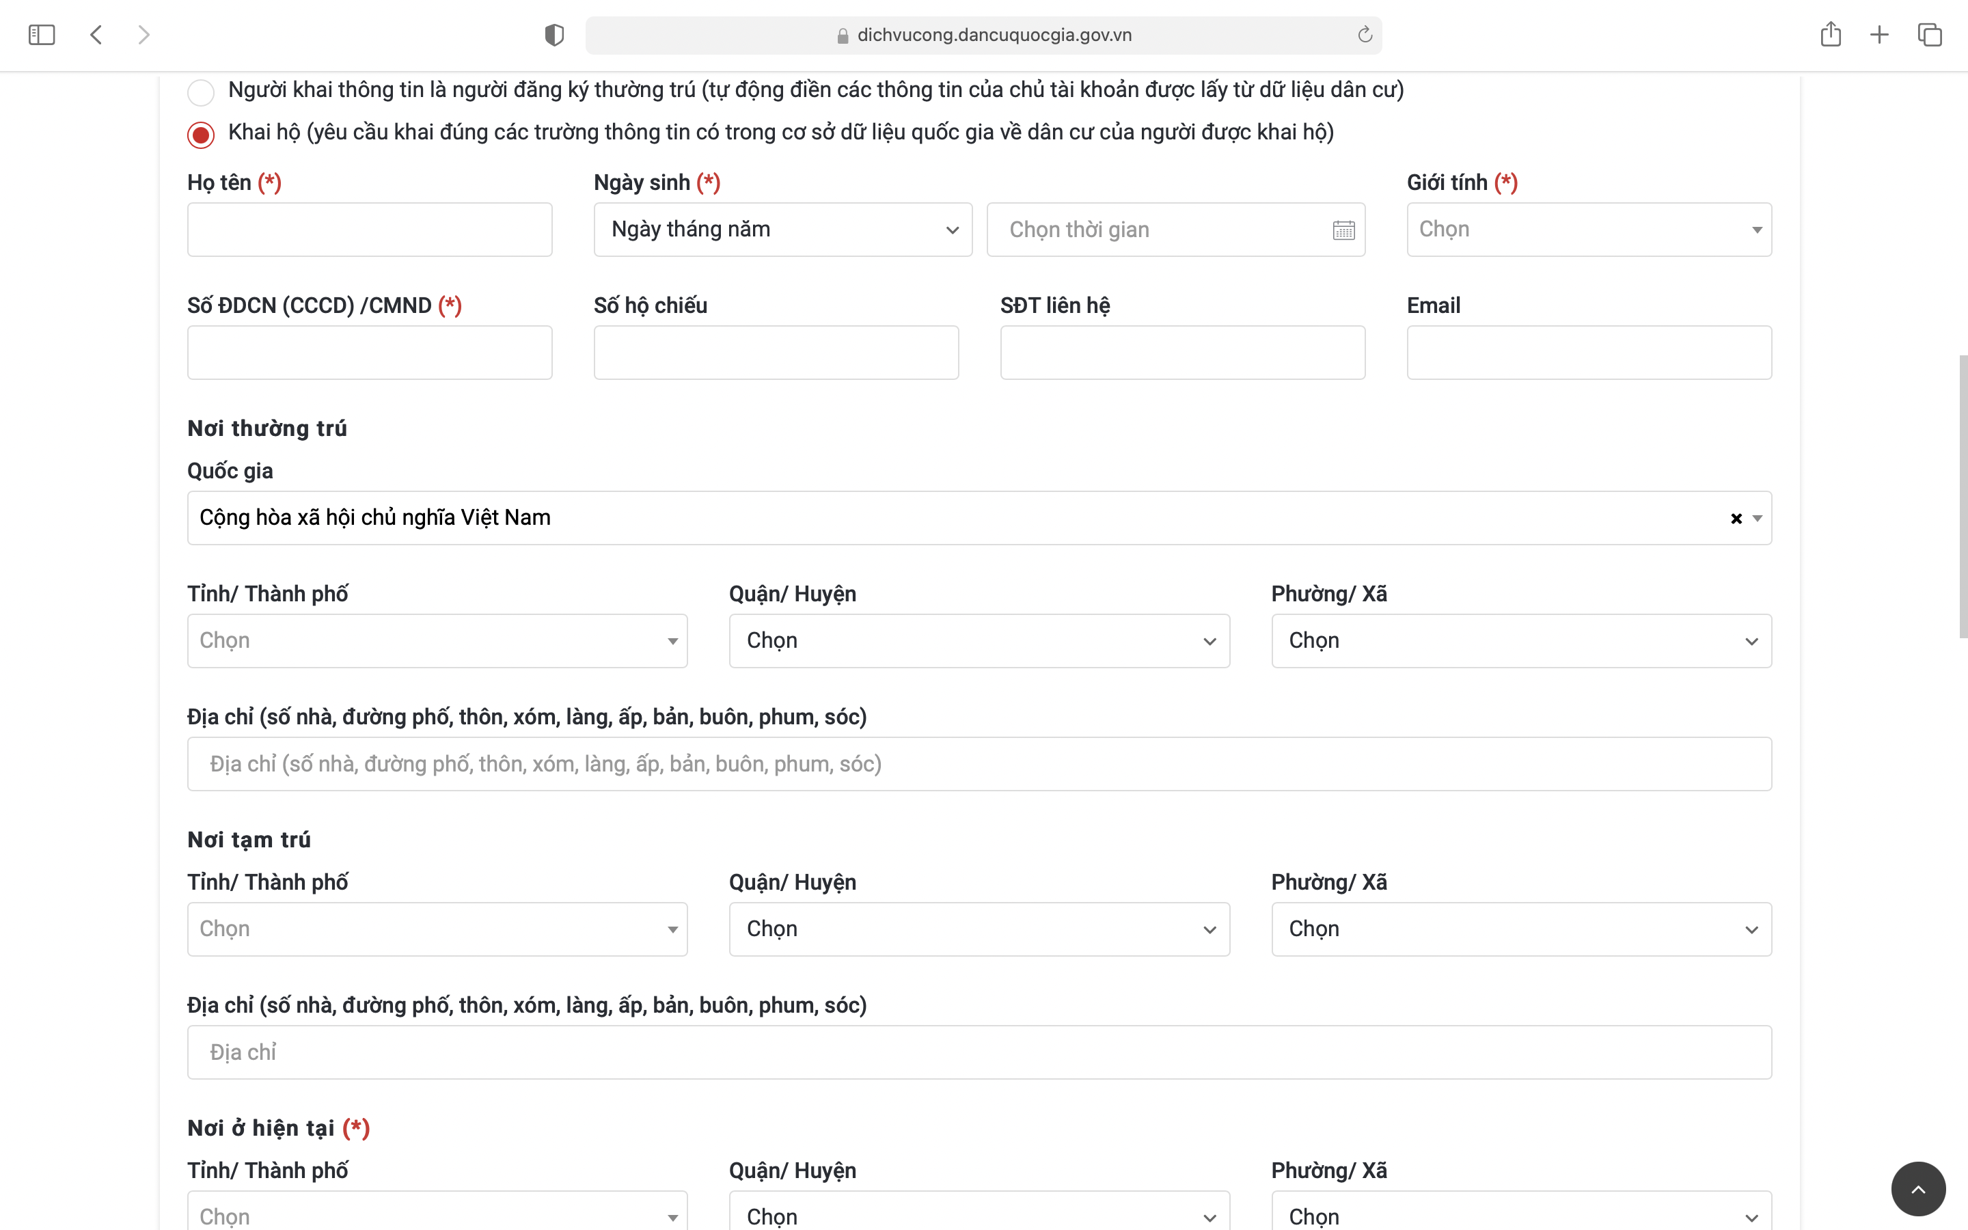Open the 'Ngày tháng năm' format dropdown

pos(782,230)
